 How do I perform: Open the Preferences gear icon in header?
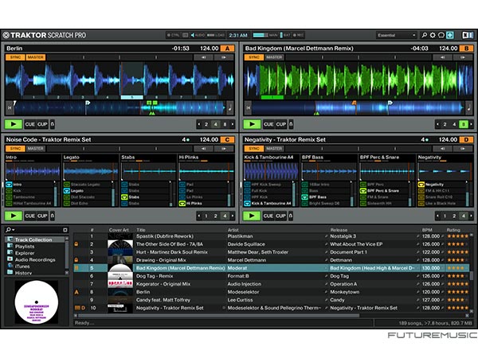433,35
